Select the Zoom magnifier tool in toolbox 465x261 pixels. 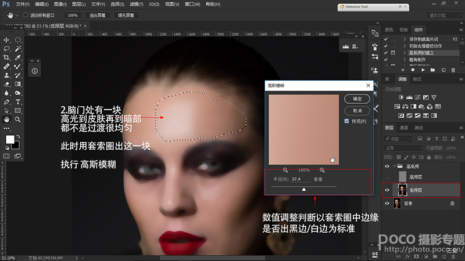click(x=18, y=119)
